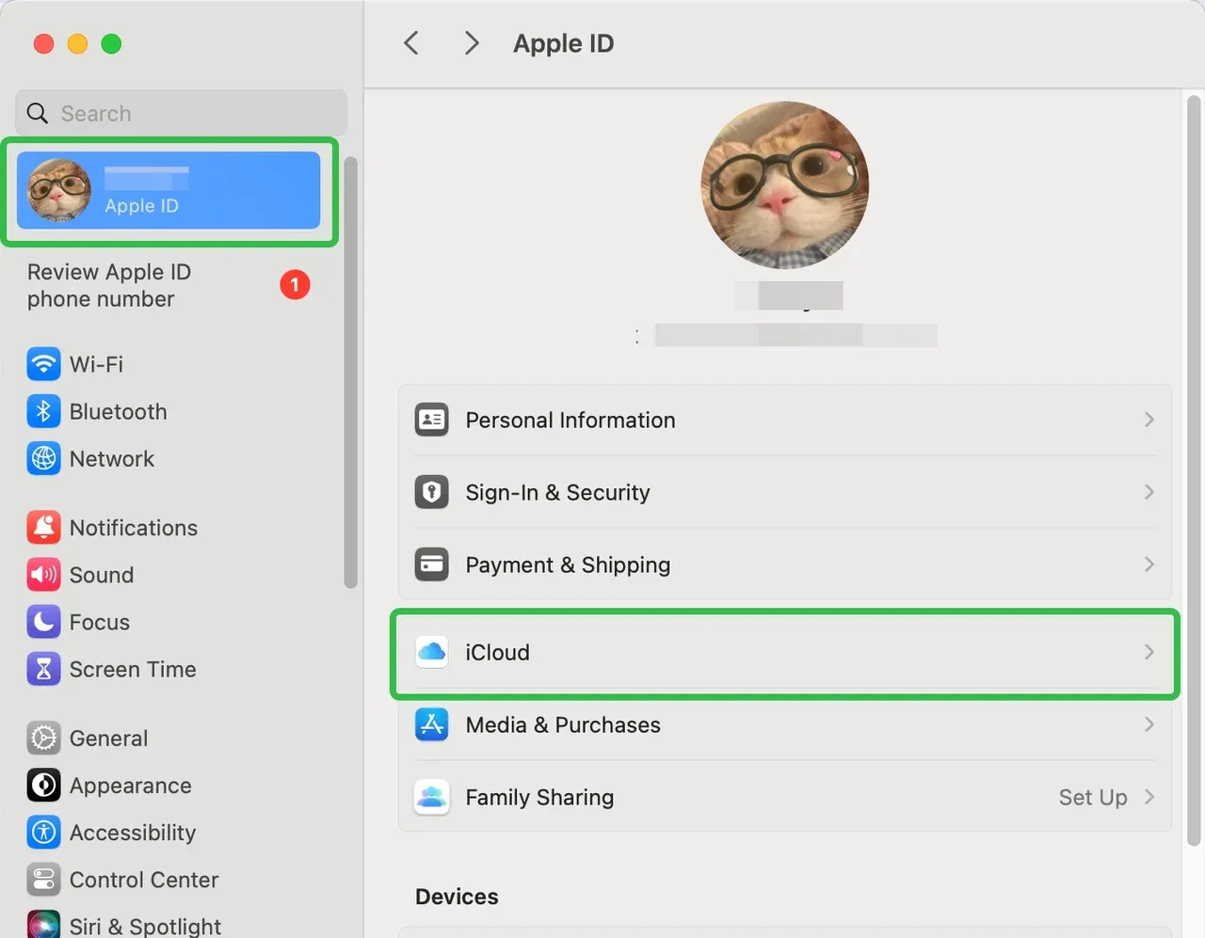Image resolution: width=1205 pixels, height=938 pixels.
Task: Click the Devices heading
Action: pyautogui.click(x=457, y=897)
